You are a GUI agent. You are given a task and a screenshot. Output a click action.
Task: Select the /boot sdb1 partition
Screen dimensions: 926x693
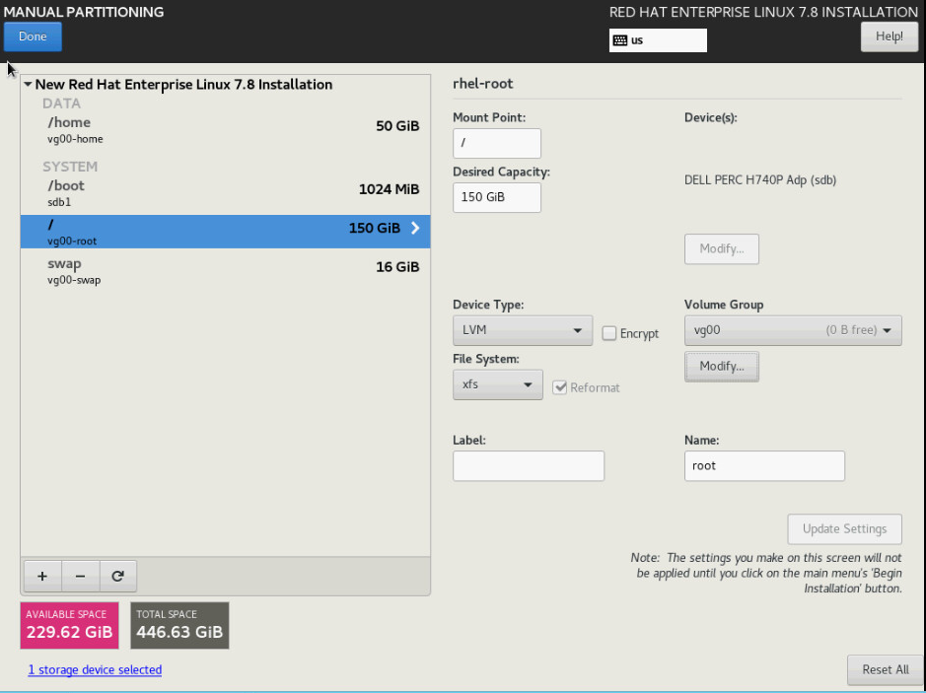[x=225, y=193]
